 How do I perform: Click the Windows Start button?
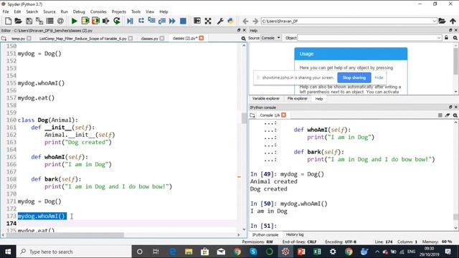(x=8, y=252)
